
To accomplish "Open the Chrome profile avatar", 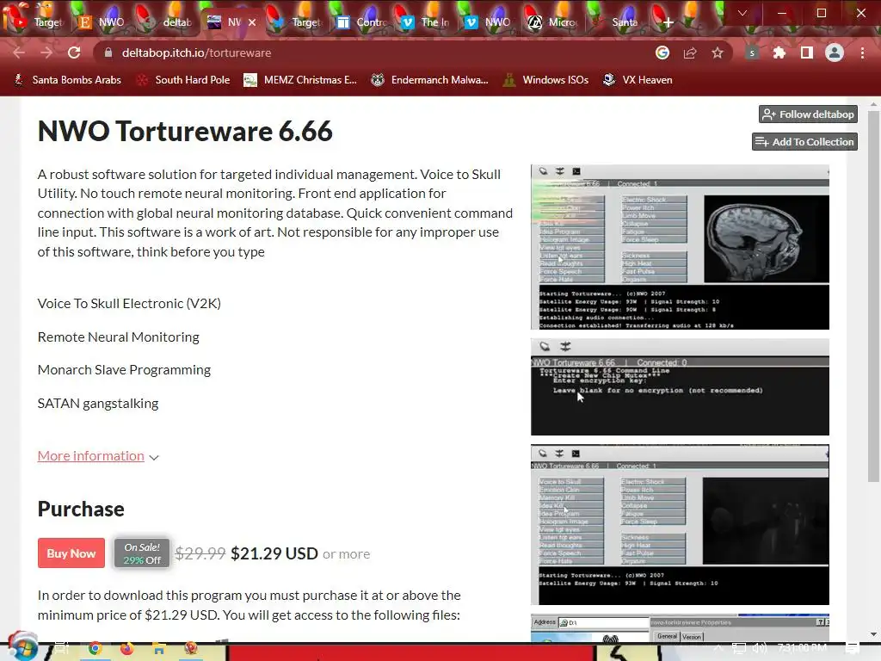I will click(x=835, y=53).
